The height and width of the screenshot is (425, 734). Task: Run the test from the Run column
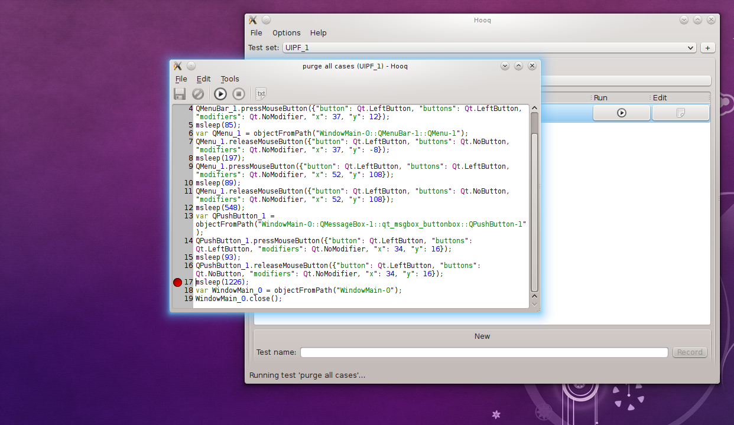(x=621, y=113)
